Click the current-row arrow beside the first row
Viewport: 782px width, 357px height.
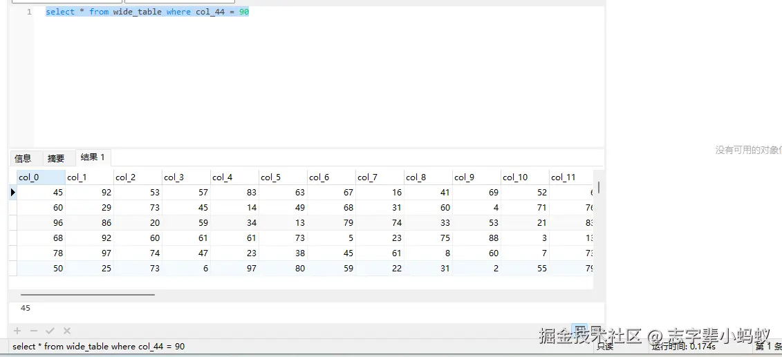13,192
